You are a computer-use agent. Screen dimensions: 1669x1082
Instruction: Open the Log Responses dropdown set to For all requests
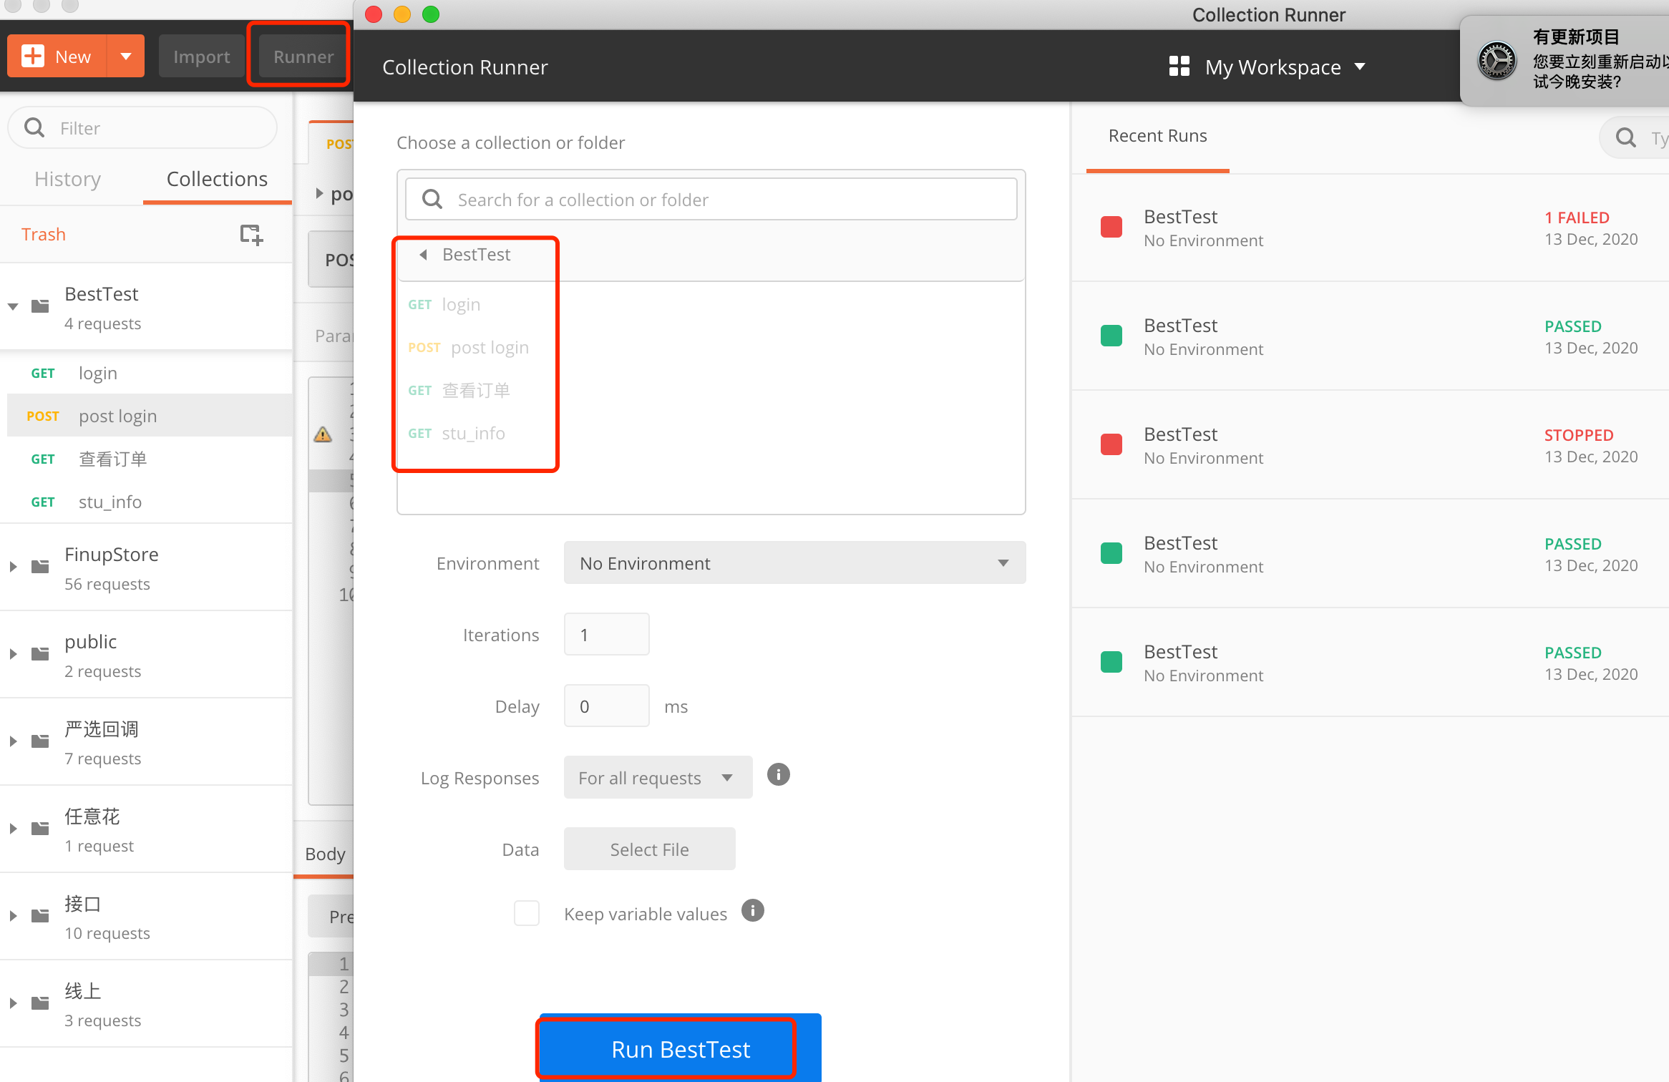pos(657,778)
